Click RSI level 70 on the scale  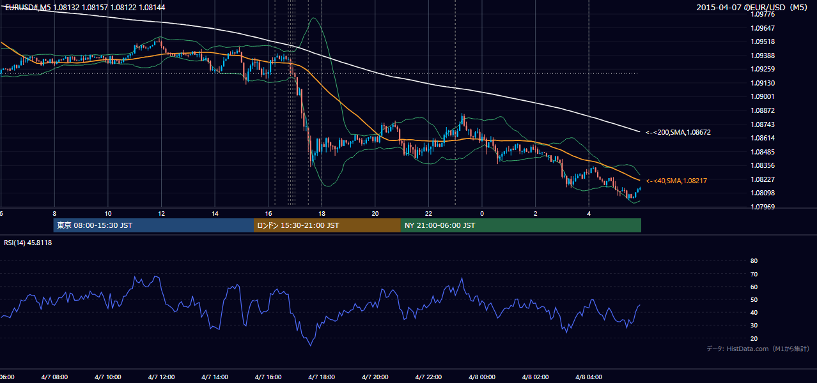pyautogui.click(x=754, y=274)
